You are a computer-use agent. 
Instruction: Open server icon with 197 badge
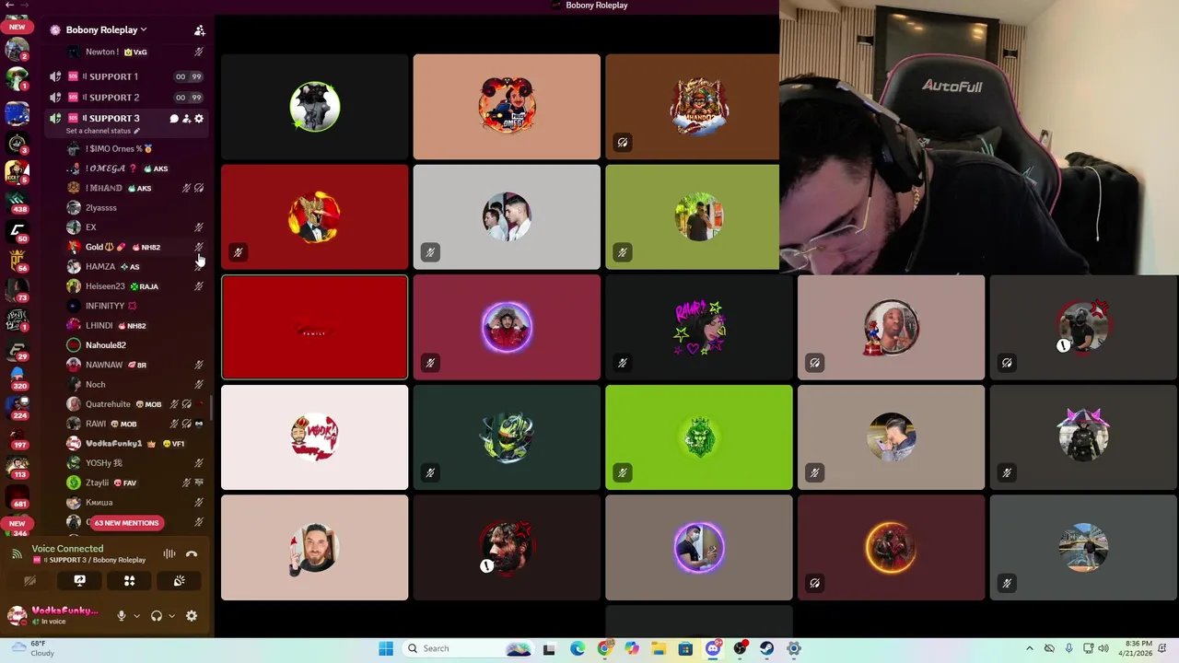[x=17, y=436]
